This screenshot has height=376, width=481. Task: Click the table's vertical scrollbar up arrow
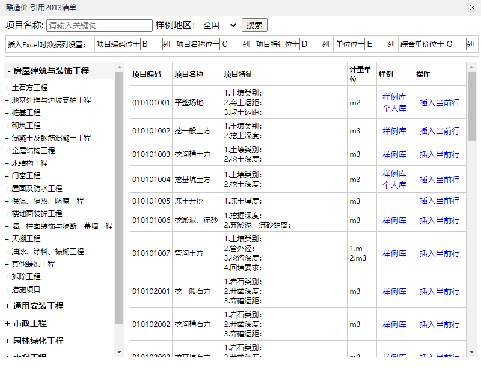click(x=471, y=67)
